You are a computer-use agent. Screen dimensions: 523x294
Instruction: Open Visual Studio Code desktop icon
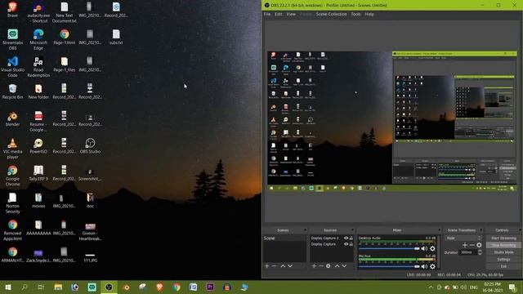coord(13,67)
